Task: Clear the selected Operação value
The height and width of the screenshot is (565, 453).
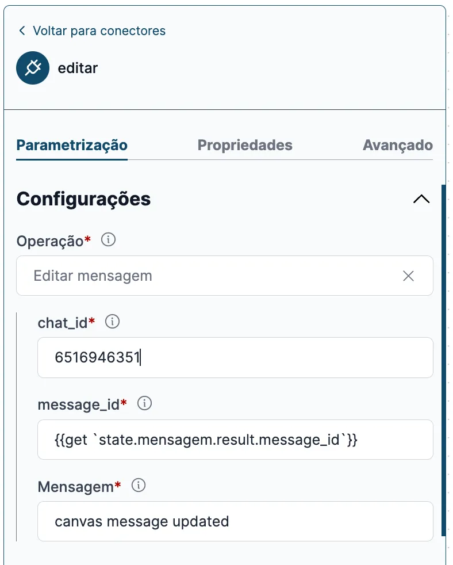Action: point(408,276)
